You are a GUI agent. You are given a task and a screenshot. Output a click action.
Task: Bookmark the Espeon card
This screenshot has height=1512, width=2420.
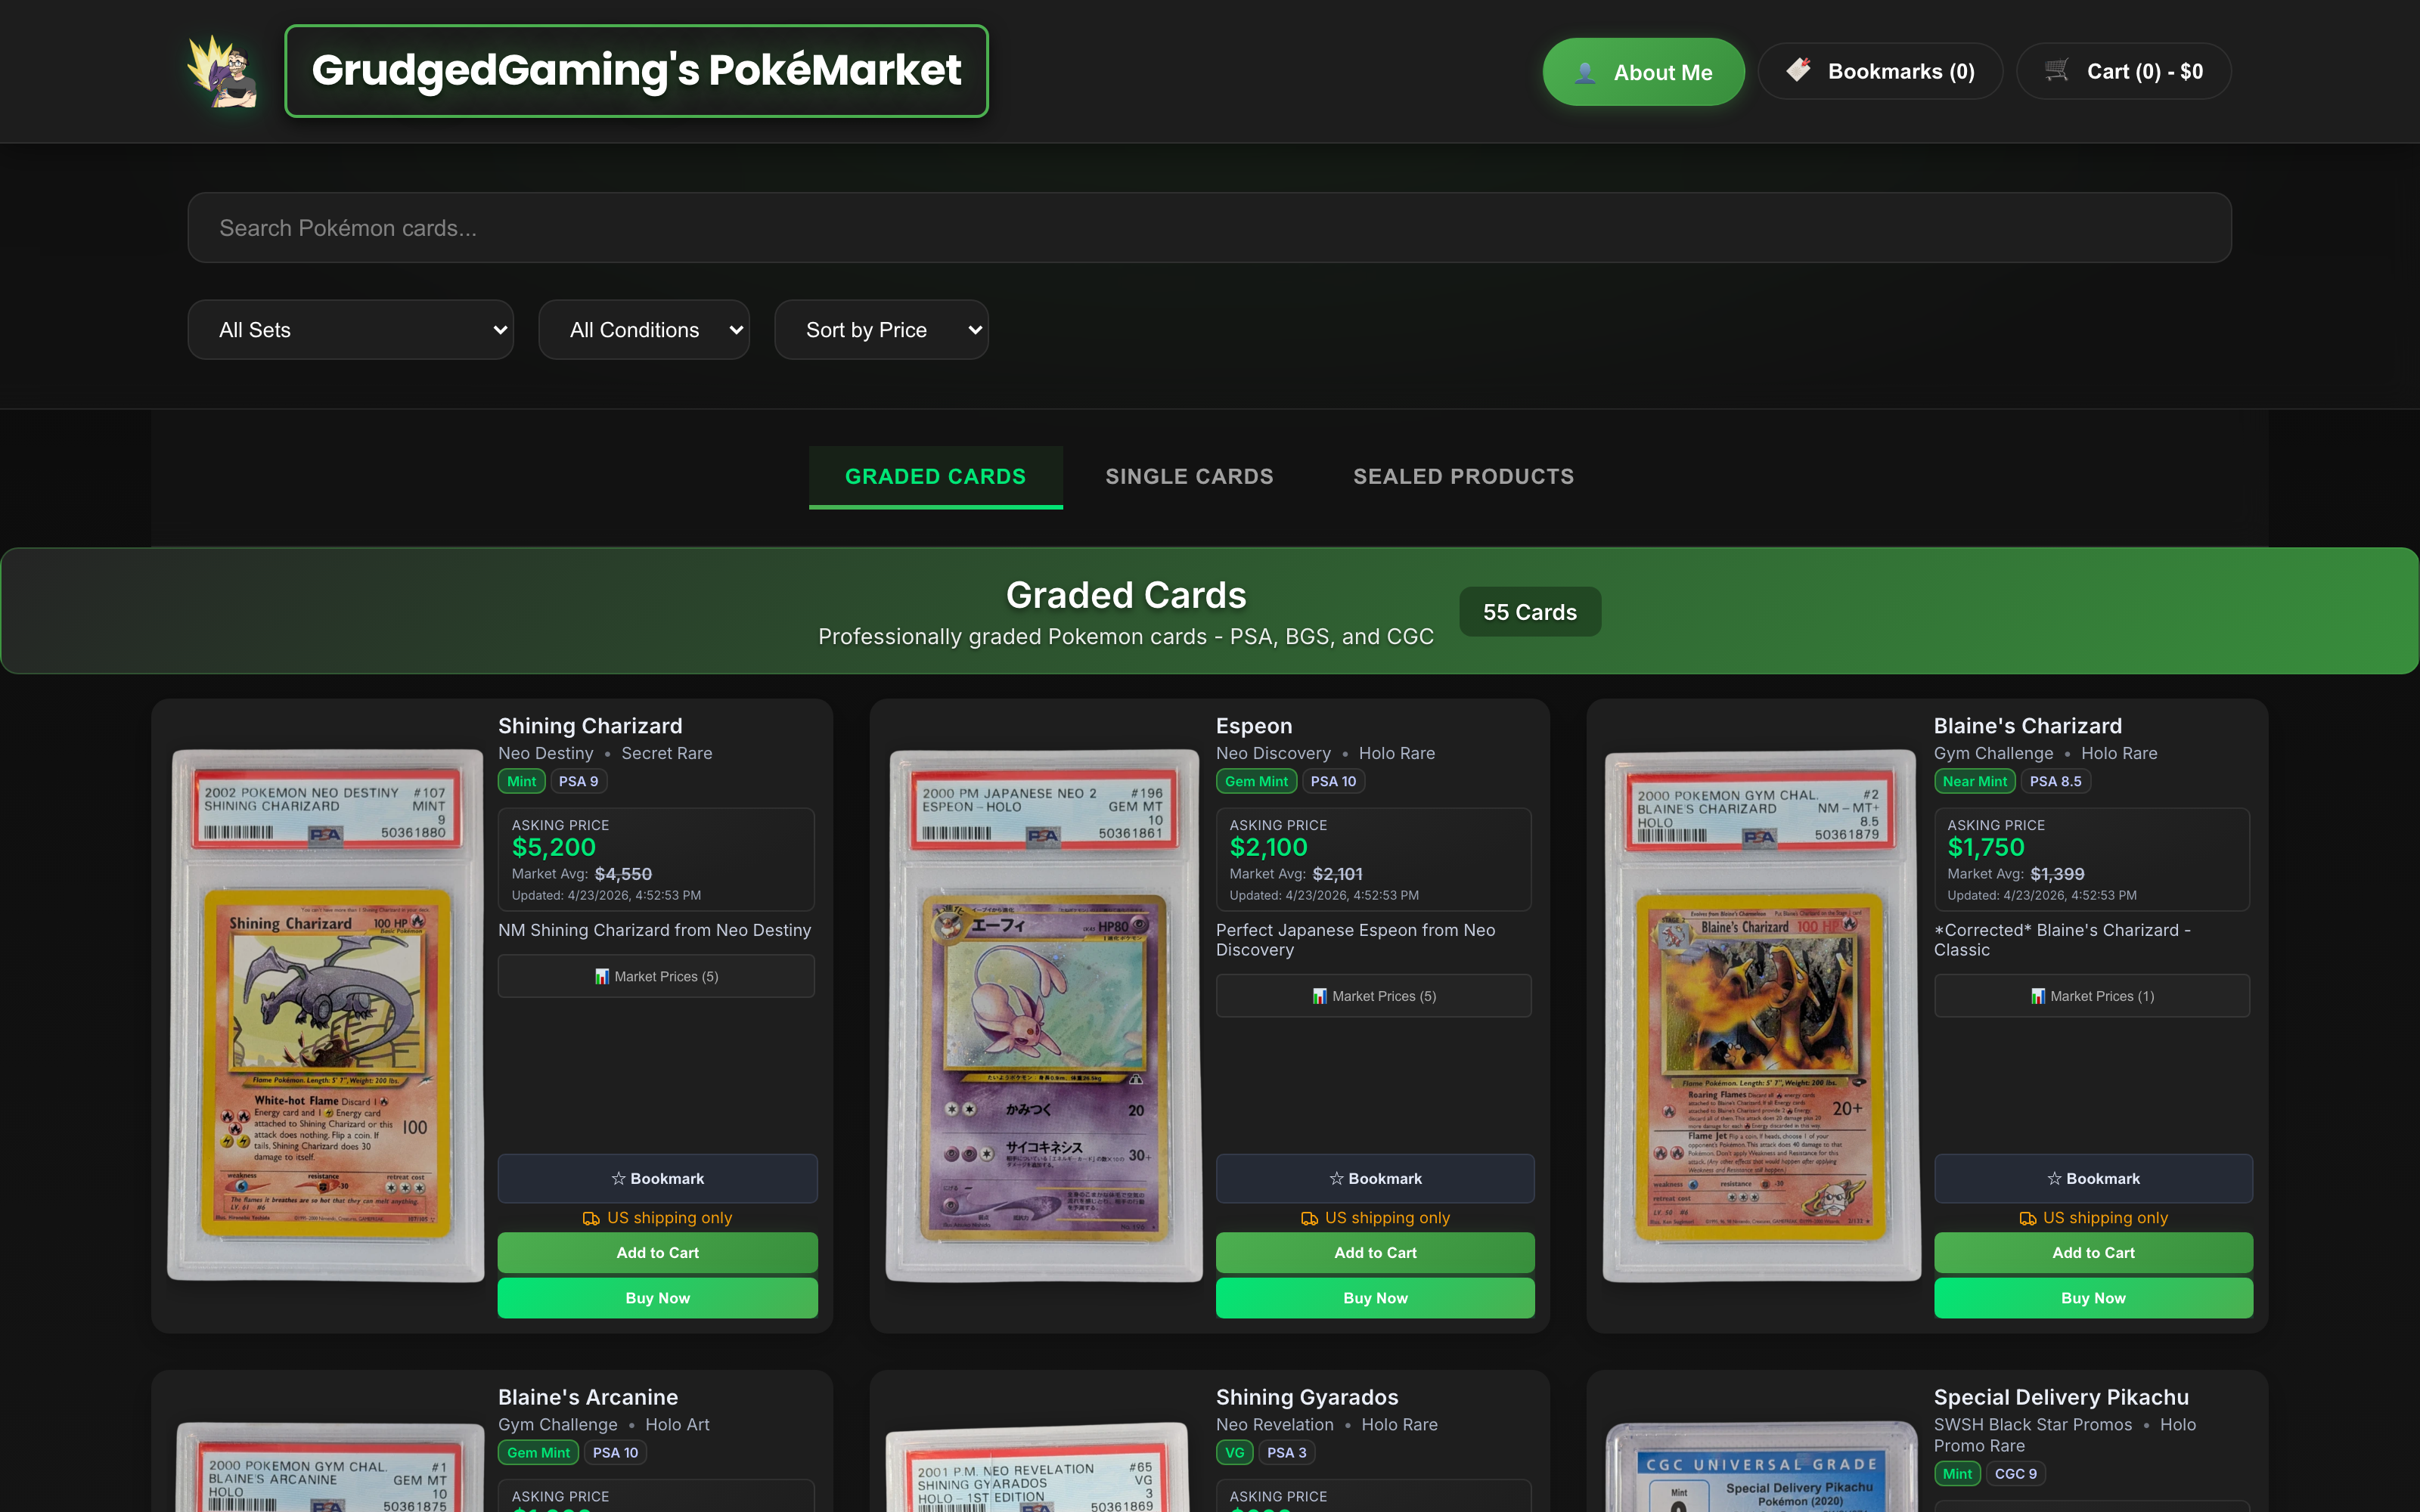click(x=1375, y=1179)
